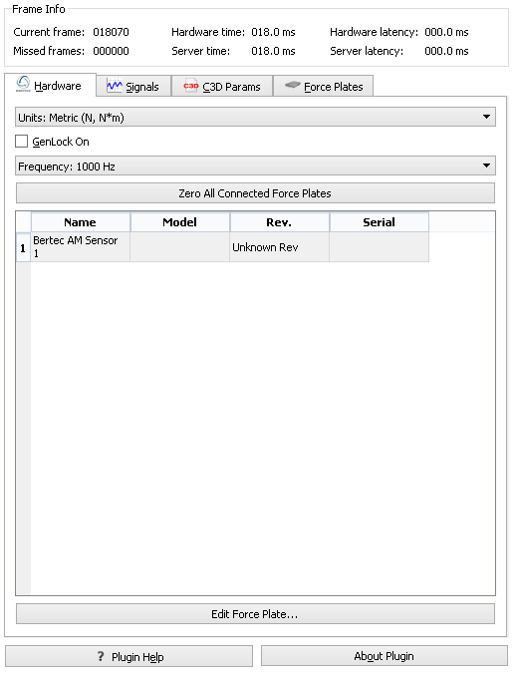The width and height of the screenshot is (516, 673).
Task: Click the Name column header
Action: pyautogui.click(x=81, y=222)
